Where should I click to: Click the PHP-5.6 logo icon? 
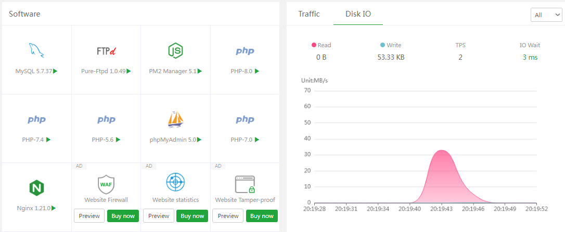(x=106, y=120)
